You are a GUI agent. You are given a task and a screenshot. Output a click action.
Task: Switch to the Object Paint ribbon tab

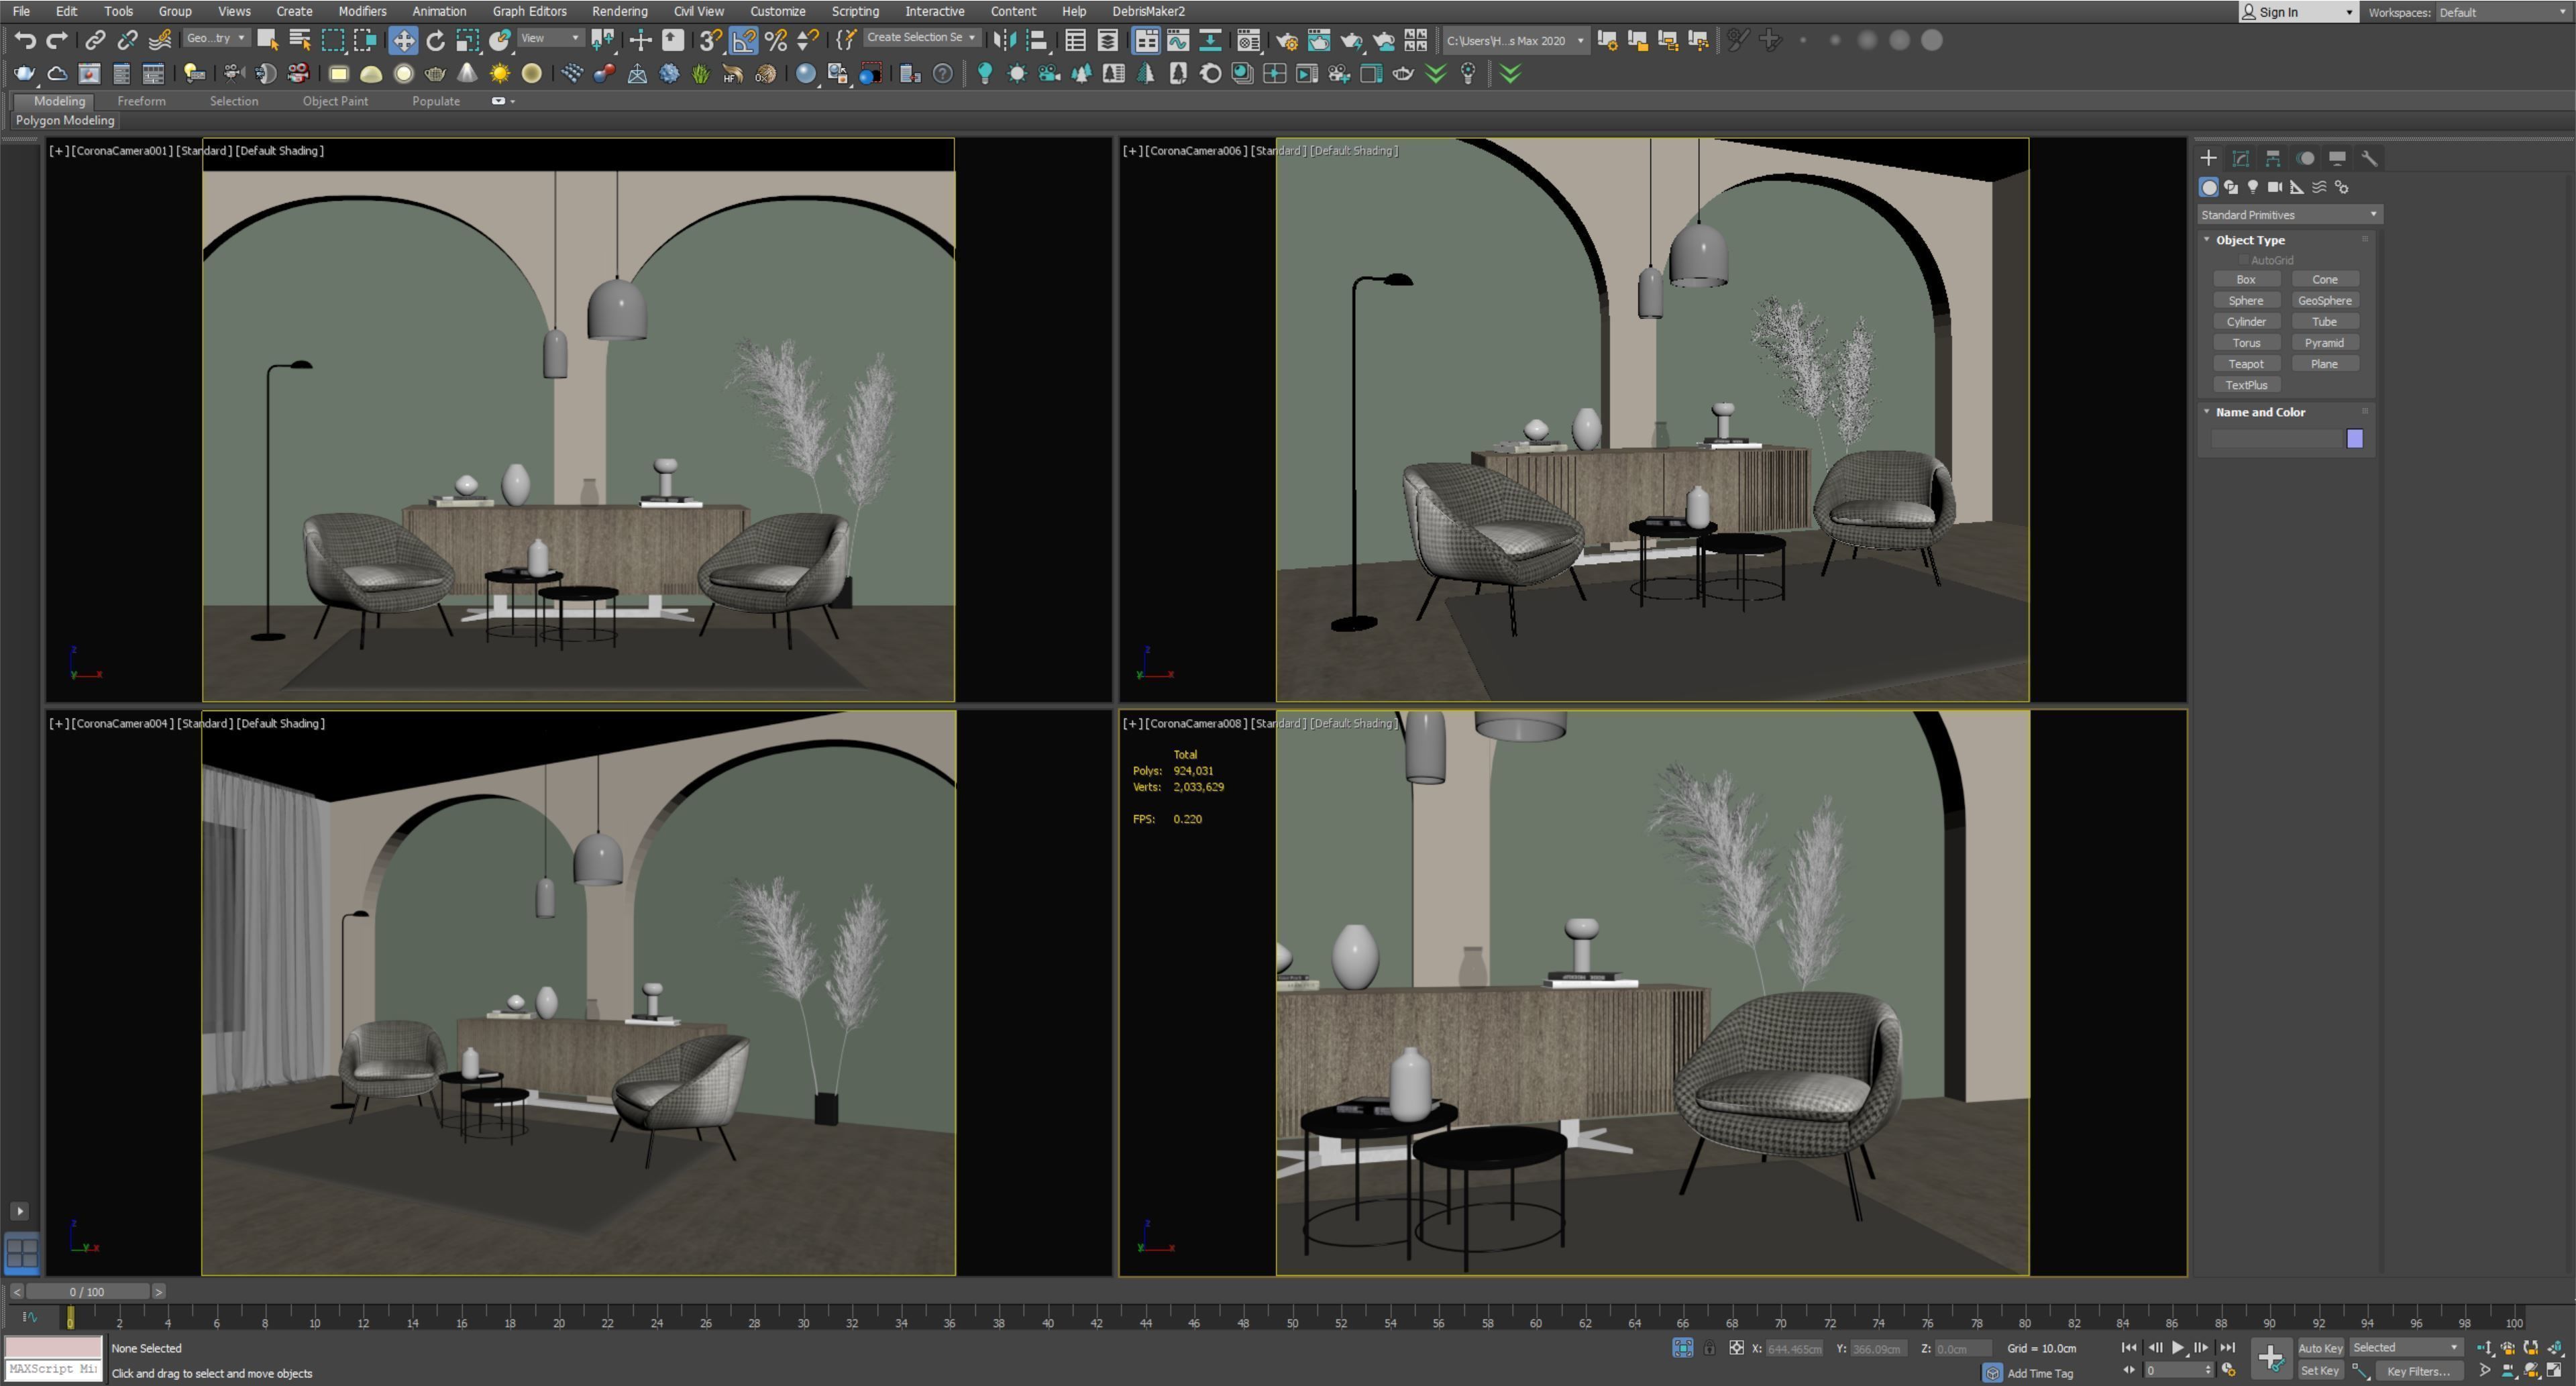click(335, 101)
